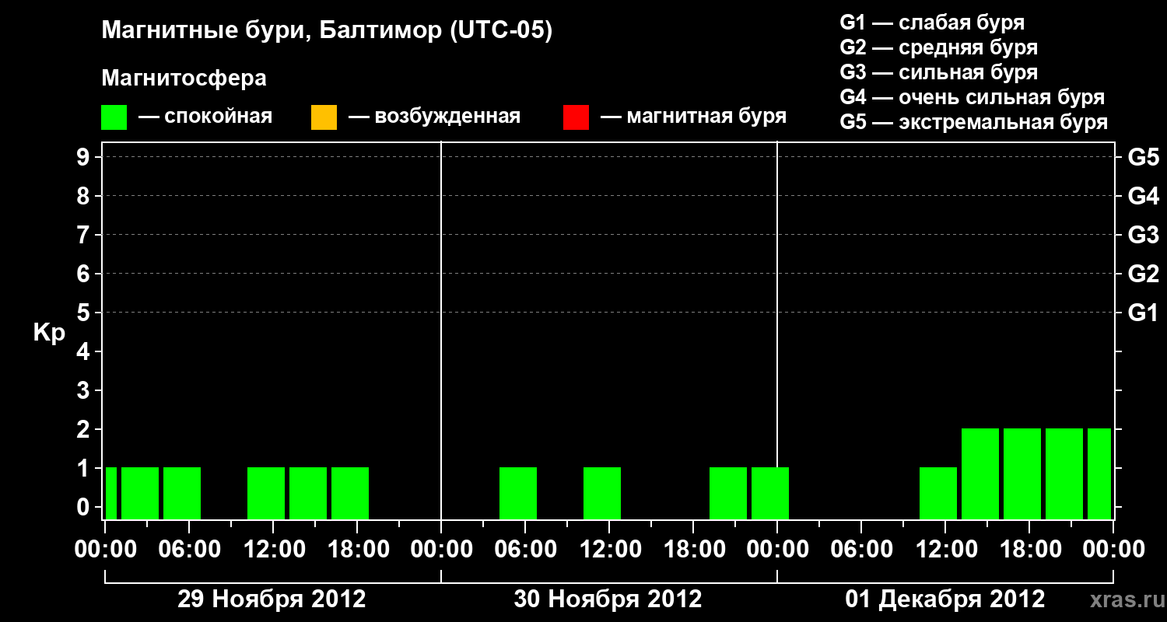
Task: Click the orange 'возбужденная' legend swatch
Action: 324,117
